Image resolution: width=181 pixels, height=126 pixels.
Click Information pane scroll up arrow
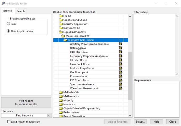(177, 16)
